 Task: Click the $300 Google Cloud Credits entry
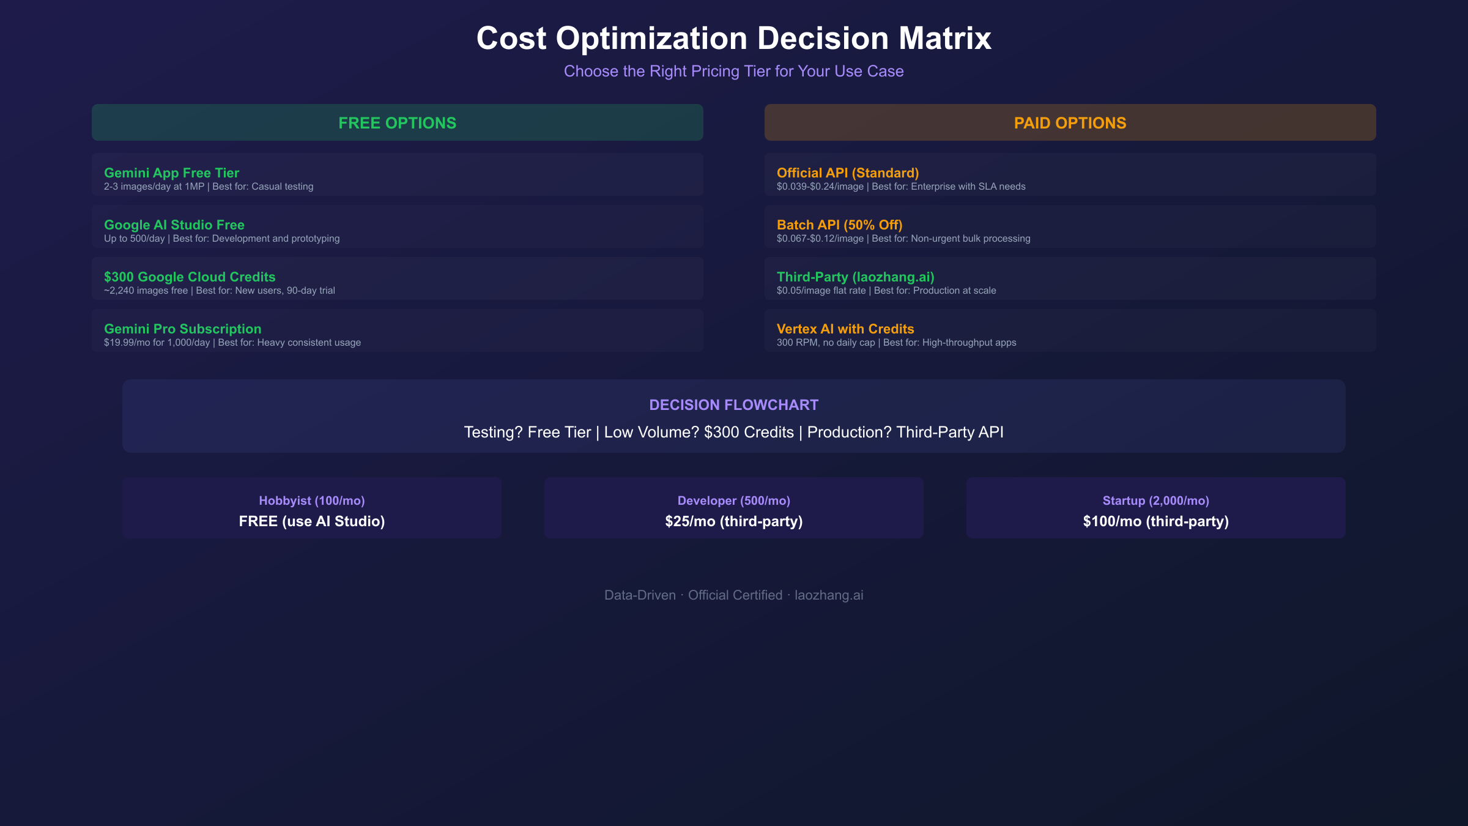(x=397, y=279)
